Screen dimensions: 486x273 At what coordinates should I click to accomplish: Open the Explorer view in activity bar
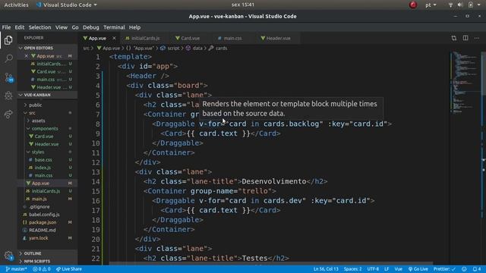click(8, 40)
